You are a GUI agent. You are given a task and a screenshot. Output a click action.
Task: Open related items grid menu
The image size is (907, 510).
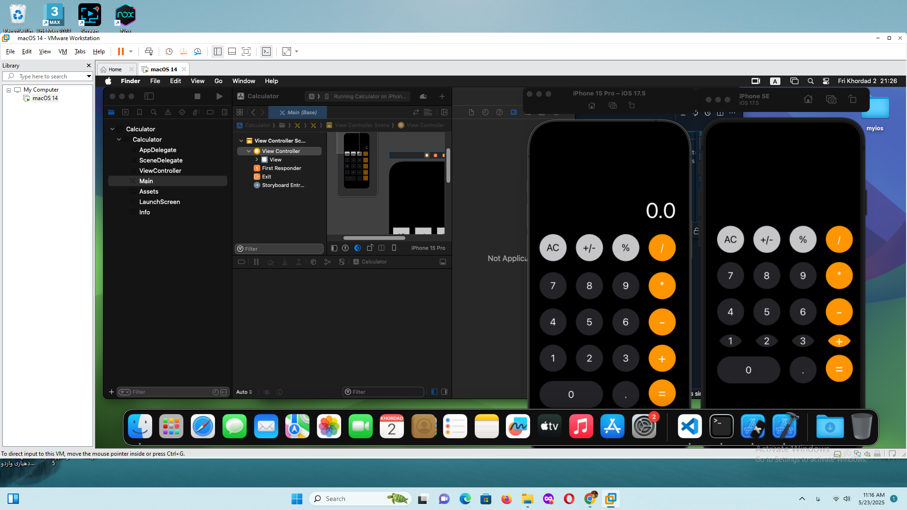[240, 112]
